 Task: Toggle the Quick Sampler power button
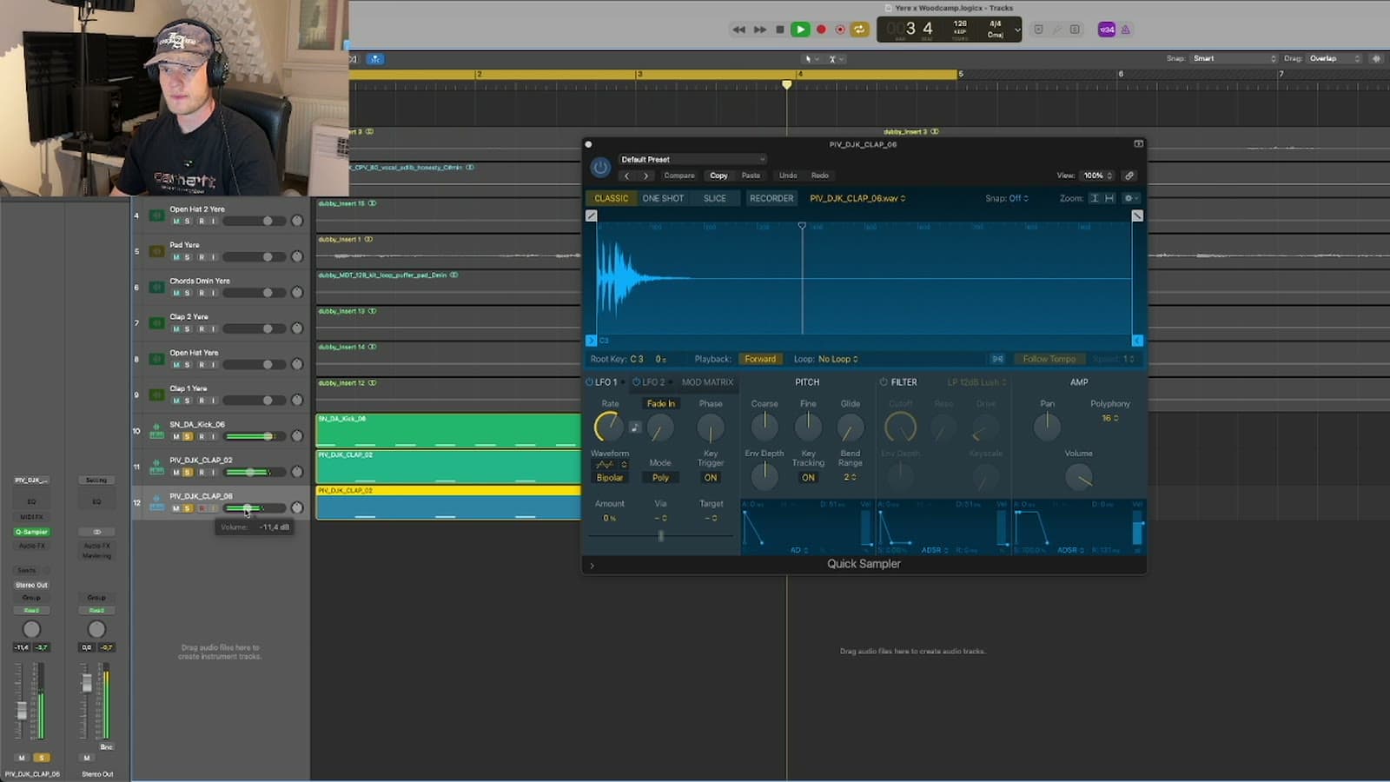pos(600,167)
